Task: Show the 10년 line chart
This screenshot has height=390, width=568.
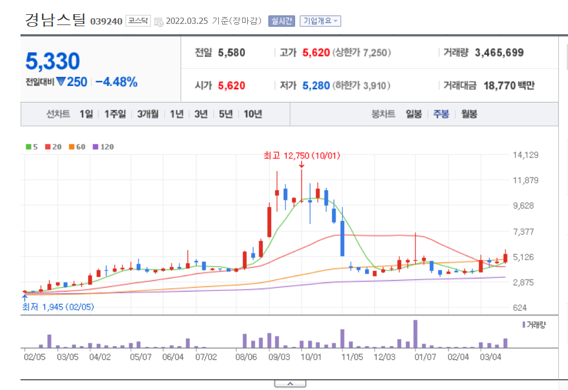Action: coord(253,114)
